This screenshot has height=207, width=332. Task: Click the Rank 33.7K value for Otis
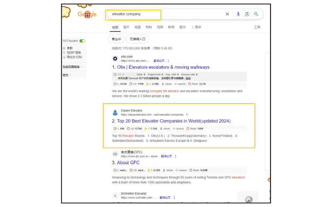click(x=197, y=84)
